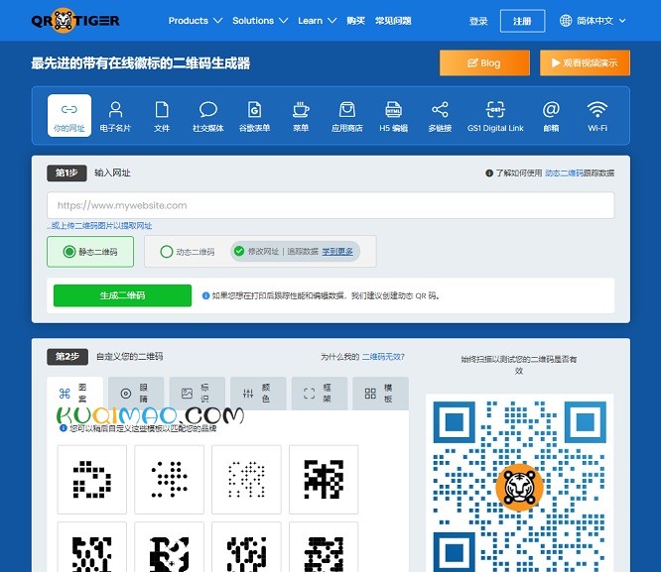The width and height of the screenshot is (661, 572).
Task: Select the 动态二维码 dynamic radio option
Action: (x=167, y=252)
